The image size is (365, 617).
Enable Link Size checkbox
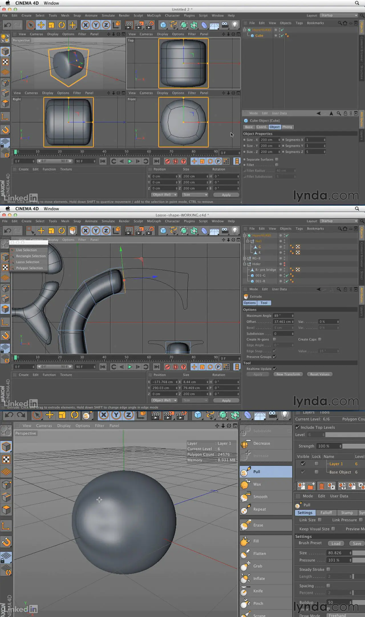coord(320,520)
